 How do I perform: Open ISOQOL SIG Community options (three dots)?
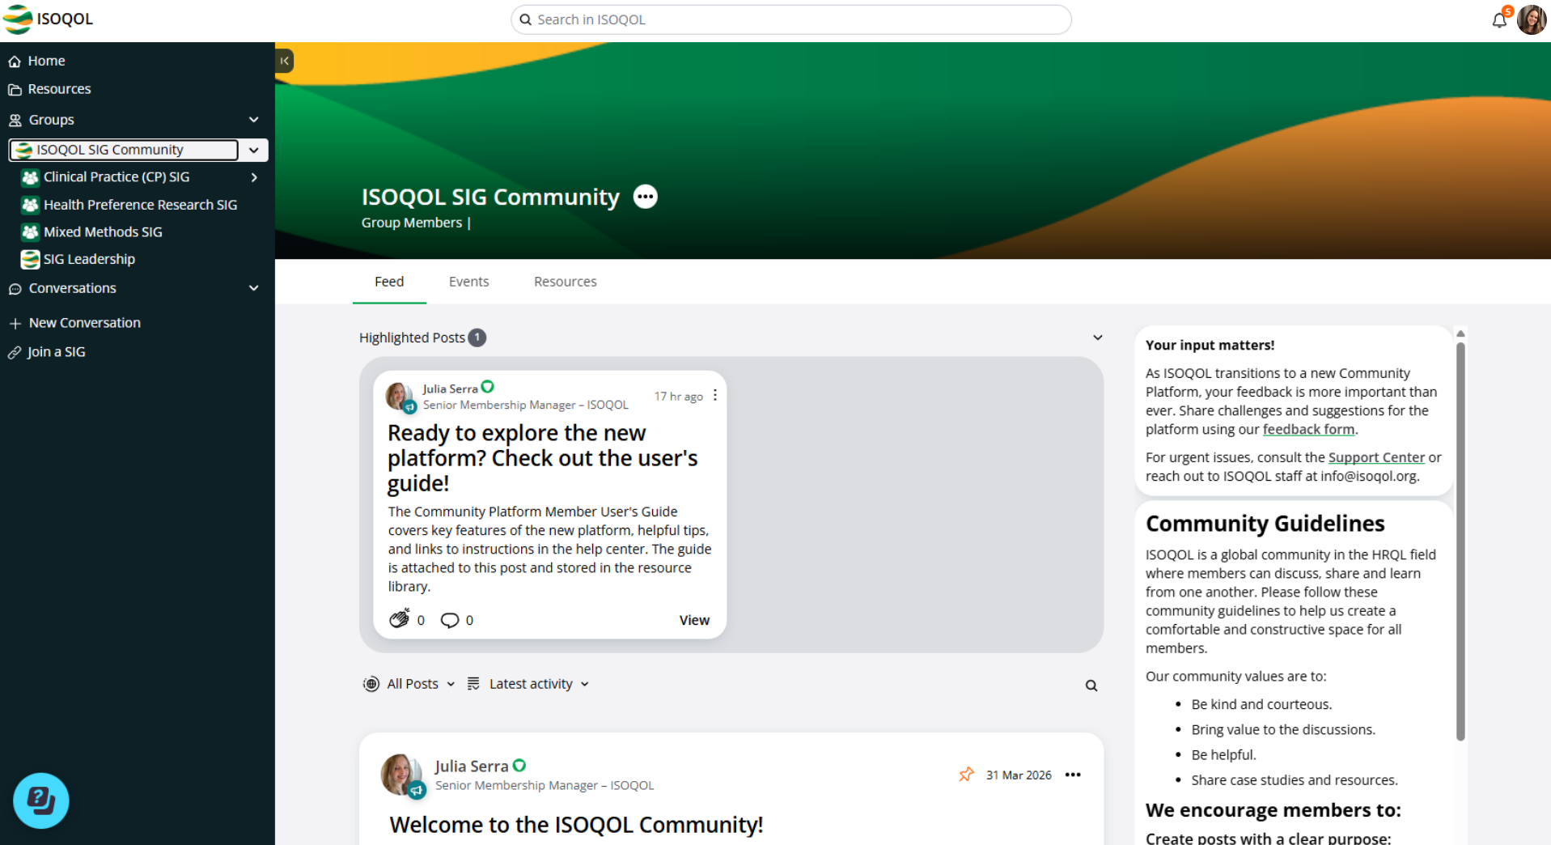(645, 197)
